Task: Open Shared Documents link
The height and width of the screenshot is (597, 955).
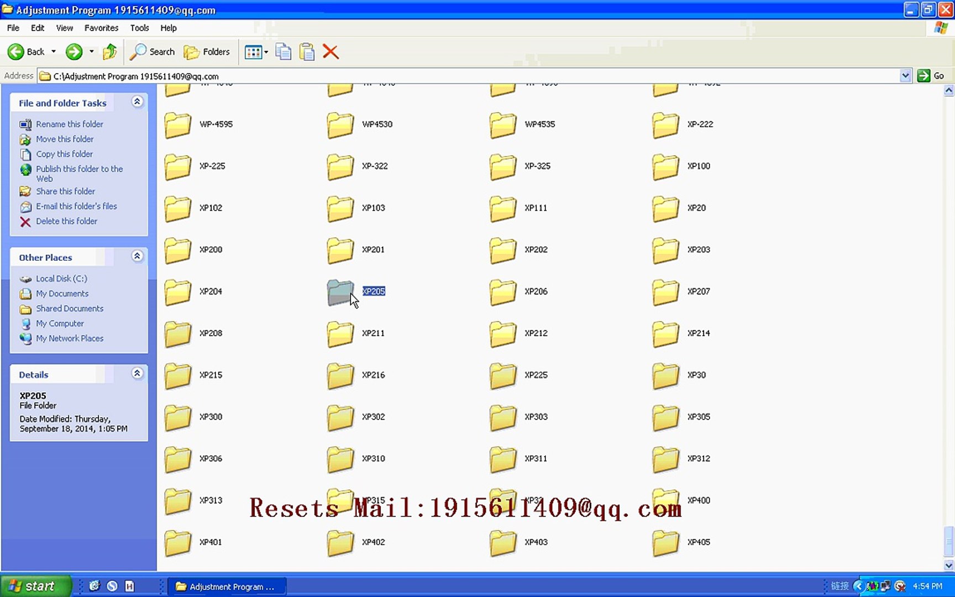Action: (x=70, y=308)
